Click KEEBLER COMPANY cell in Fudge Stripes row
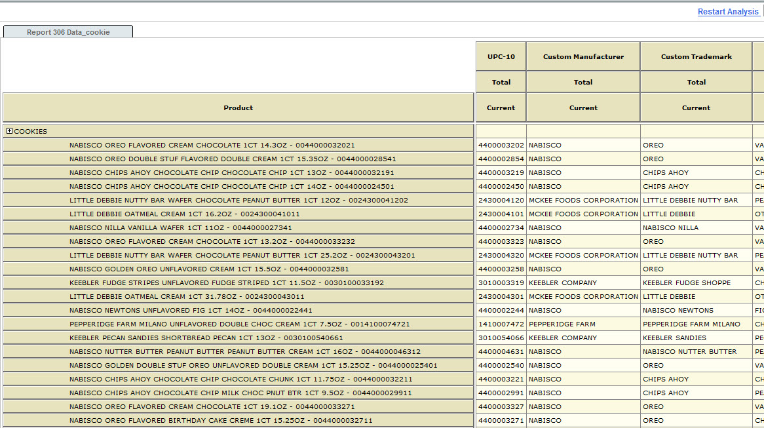 click(583, 282)
